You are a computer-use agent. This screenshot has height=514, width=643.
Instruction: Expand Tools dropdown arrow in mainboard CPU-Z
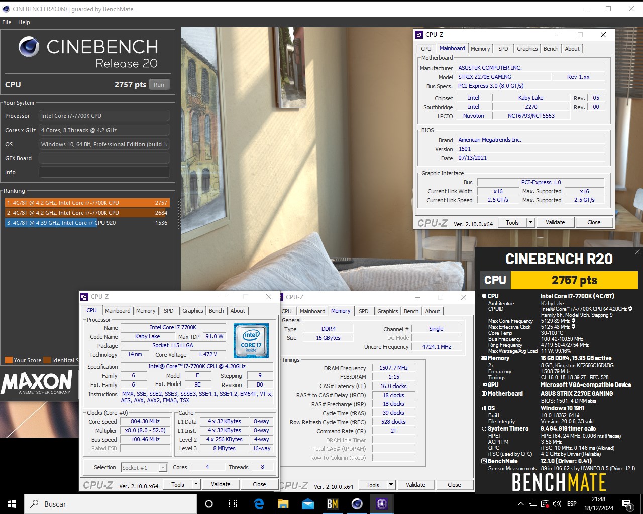click(x=530, y=222)
